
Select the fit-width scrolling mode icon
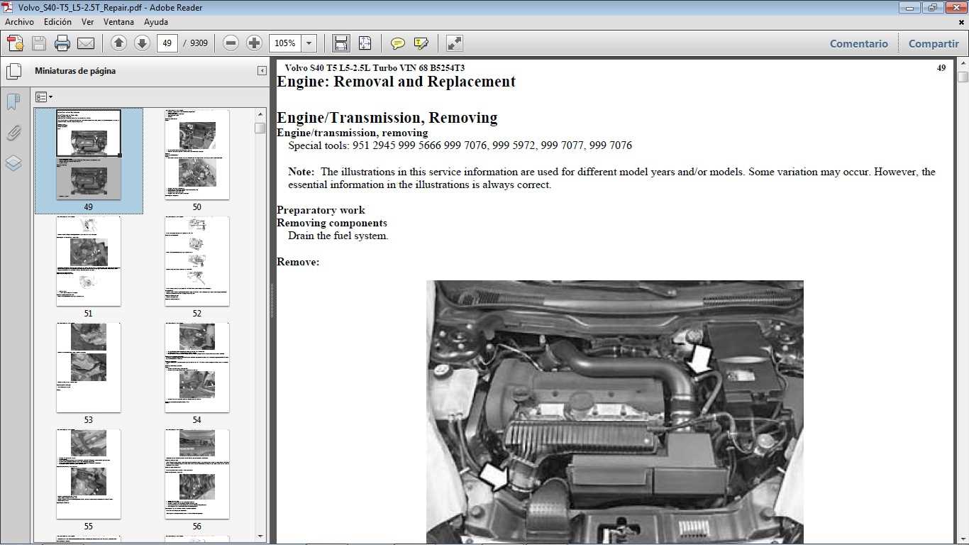click(x=341, y=43)
